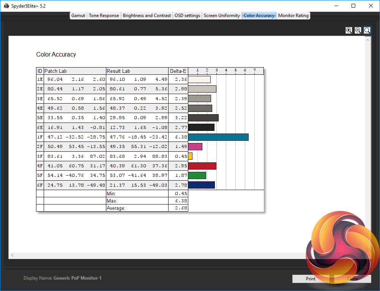Open the Tone Response tab
The width and height of the screenshot is (380, 291).
104,16
